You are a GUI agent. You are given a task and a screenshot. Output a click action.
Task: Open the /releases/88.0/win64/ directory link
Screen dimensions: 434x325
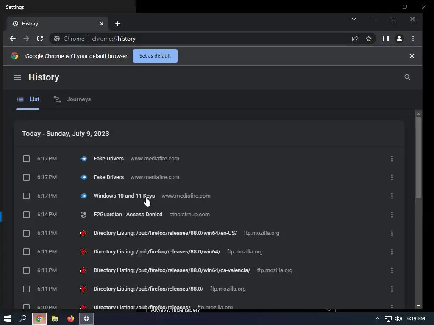click(x=157, y=252)
